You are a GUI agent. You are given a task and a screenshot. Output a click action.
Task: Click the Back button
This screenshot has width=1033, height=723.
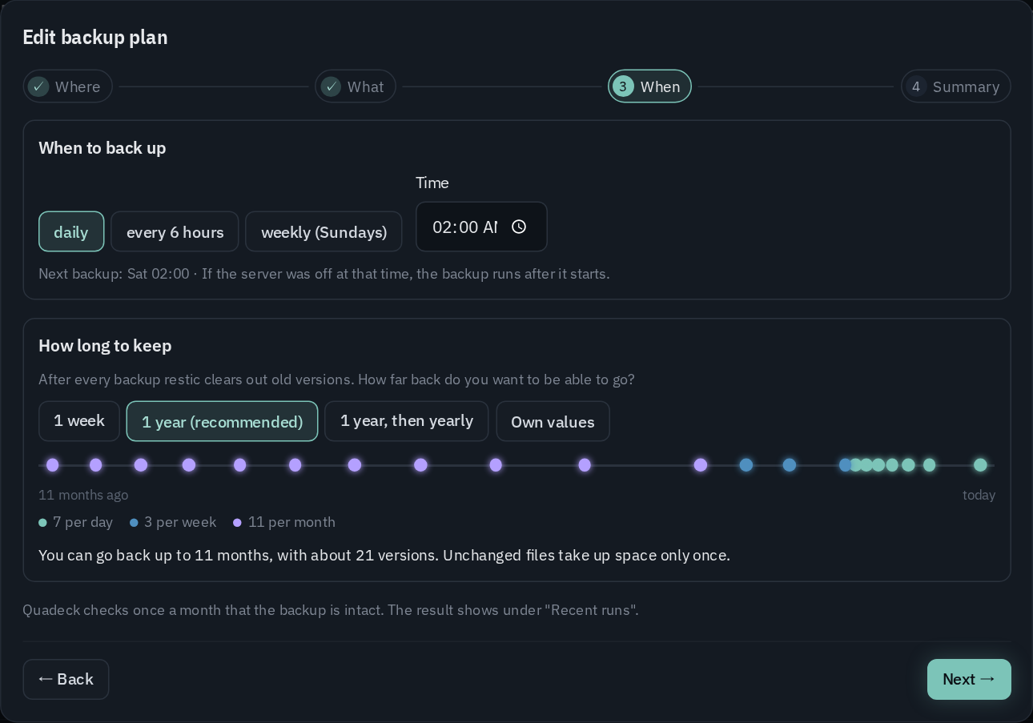coord(66,679)
